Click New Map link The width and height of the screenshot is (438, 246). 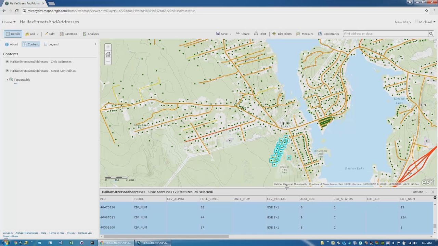[x=402, y=22]
